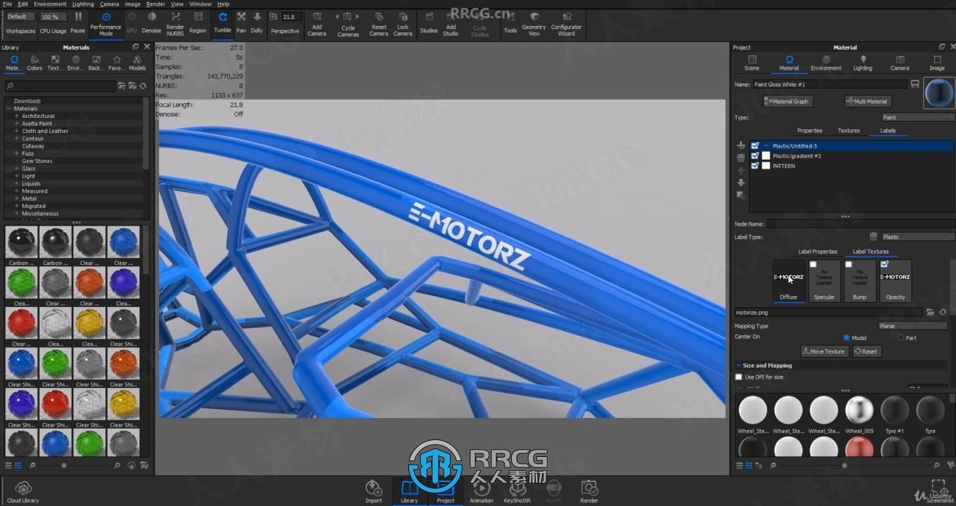The image size is (956, 506).
Task: Select the Pan camera tool
Action: (x=241, y=22)
